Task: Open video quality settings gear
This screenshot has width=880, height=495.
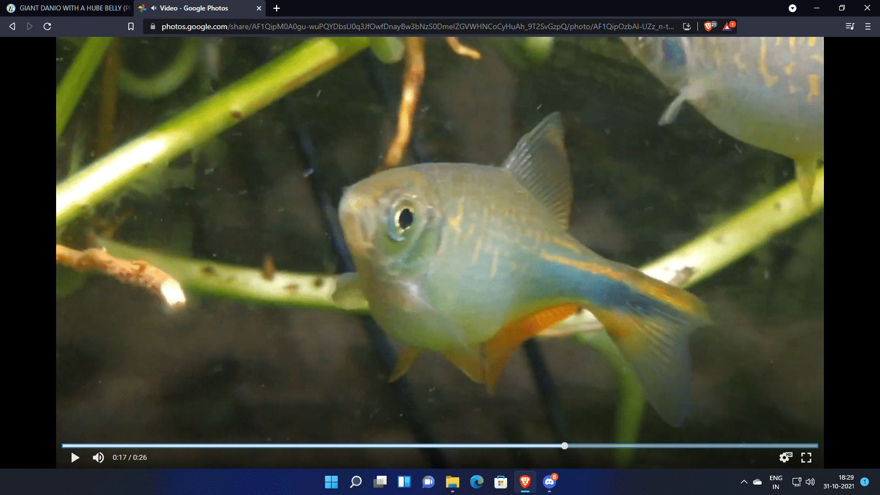Action: (x=785, y=458)
